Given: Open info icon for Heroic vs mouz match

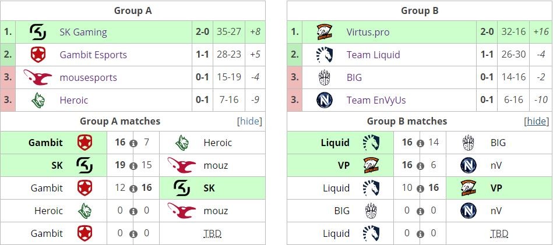Looking at the screenshot, I should pyautogui.click(x=133, y=212).
